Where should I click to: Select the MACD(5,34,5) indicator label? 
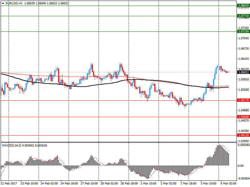click(x=12, y=145)
